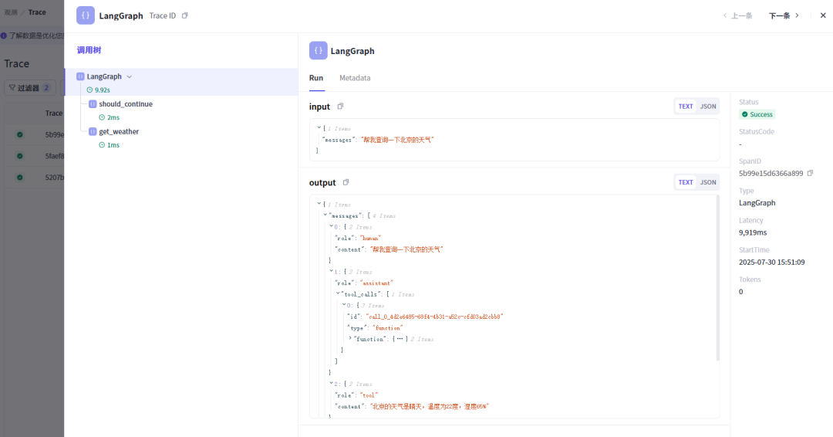The height and width of the screenshot is (437, 833).
Task: Set output view to TEXT
Action: point(685,182)
